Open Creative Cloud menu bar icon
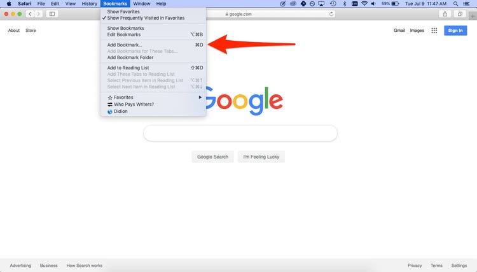This screenshot has height=272, width=477. point(293,4)
